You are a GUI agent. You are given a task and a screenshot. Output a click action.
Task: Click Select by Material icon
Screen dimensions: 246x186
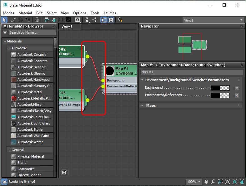[x=120, y=20]
